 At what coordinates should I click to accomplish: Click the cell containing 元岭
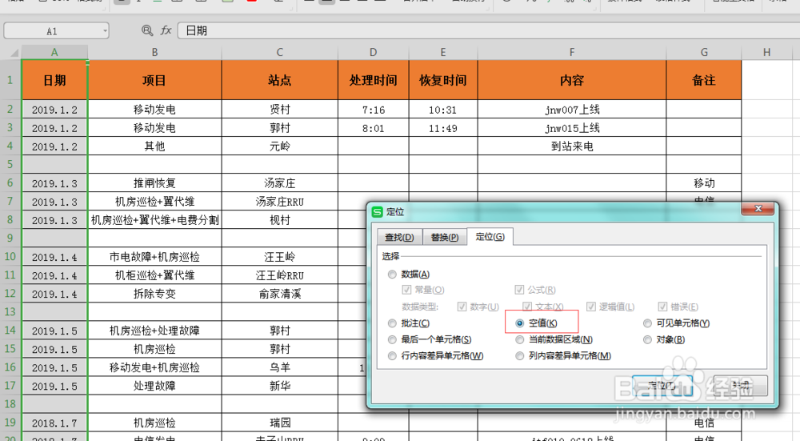coord(279,146)
